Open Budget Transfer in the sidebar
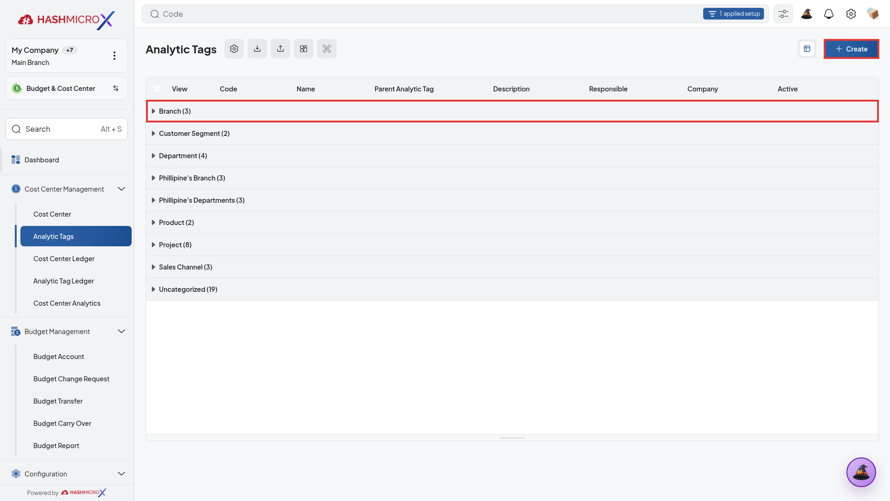This screenshot has height=501, width=890. pyautogui.click(x=76, y=401)
